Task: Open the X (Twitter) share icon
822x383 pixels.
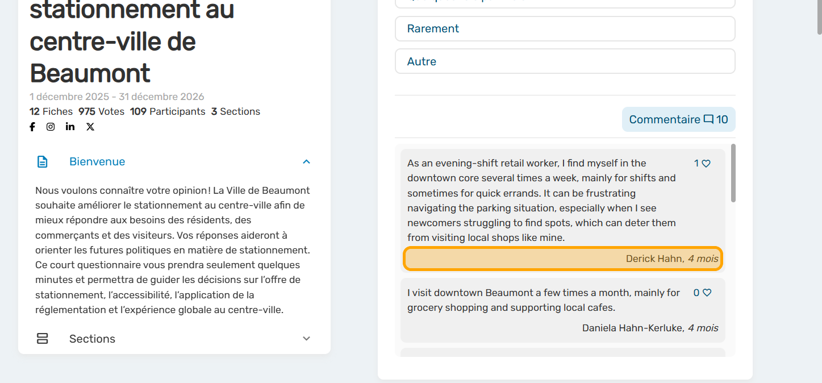Action: 90,127
